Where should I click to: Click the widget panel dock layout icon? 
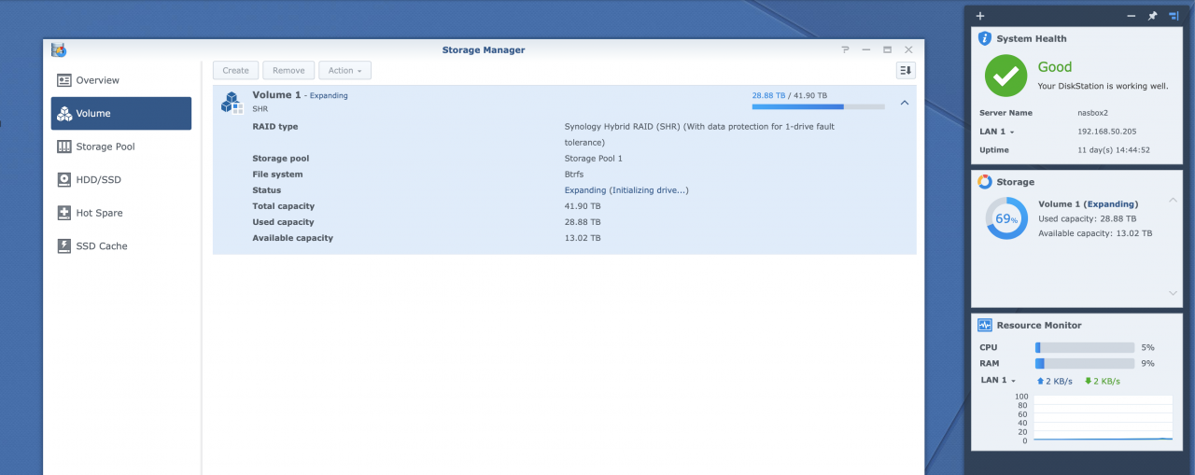pos(1174,16)
